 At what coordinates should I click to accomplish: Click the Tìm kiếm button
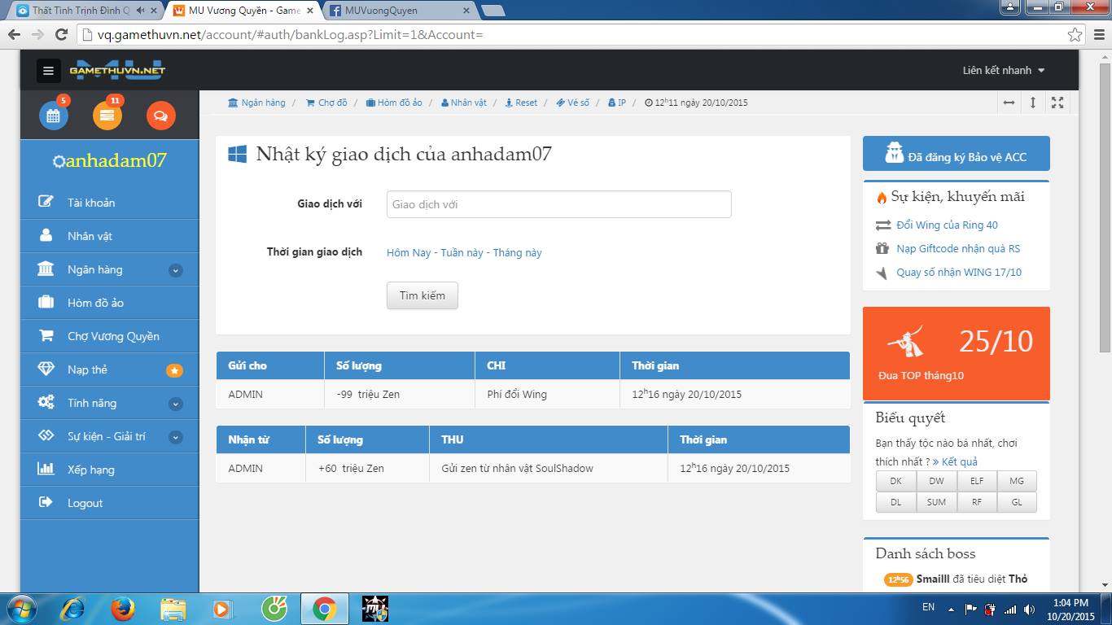click(x=422, y=295)
